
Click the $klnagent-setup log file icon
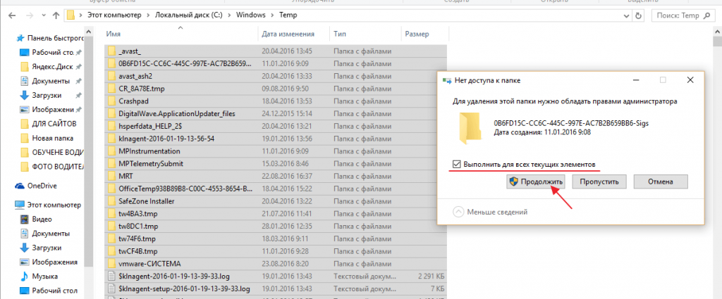click(111, 289)
